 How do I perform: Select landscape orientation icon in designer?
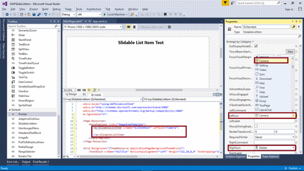coord(128,27)
